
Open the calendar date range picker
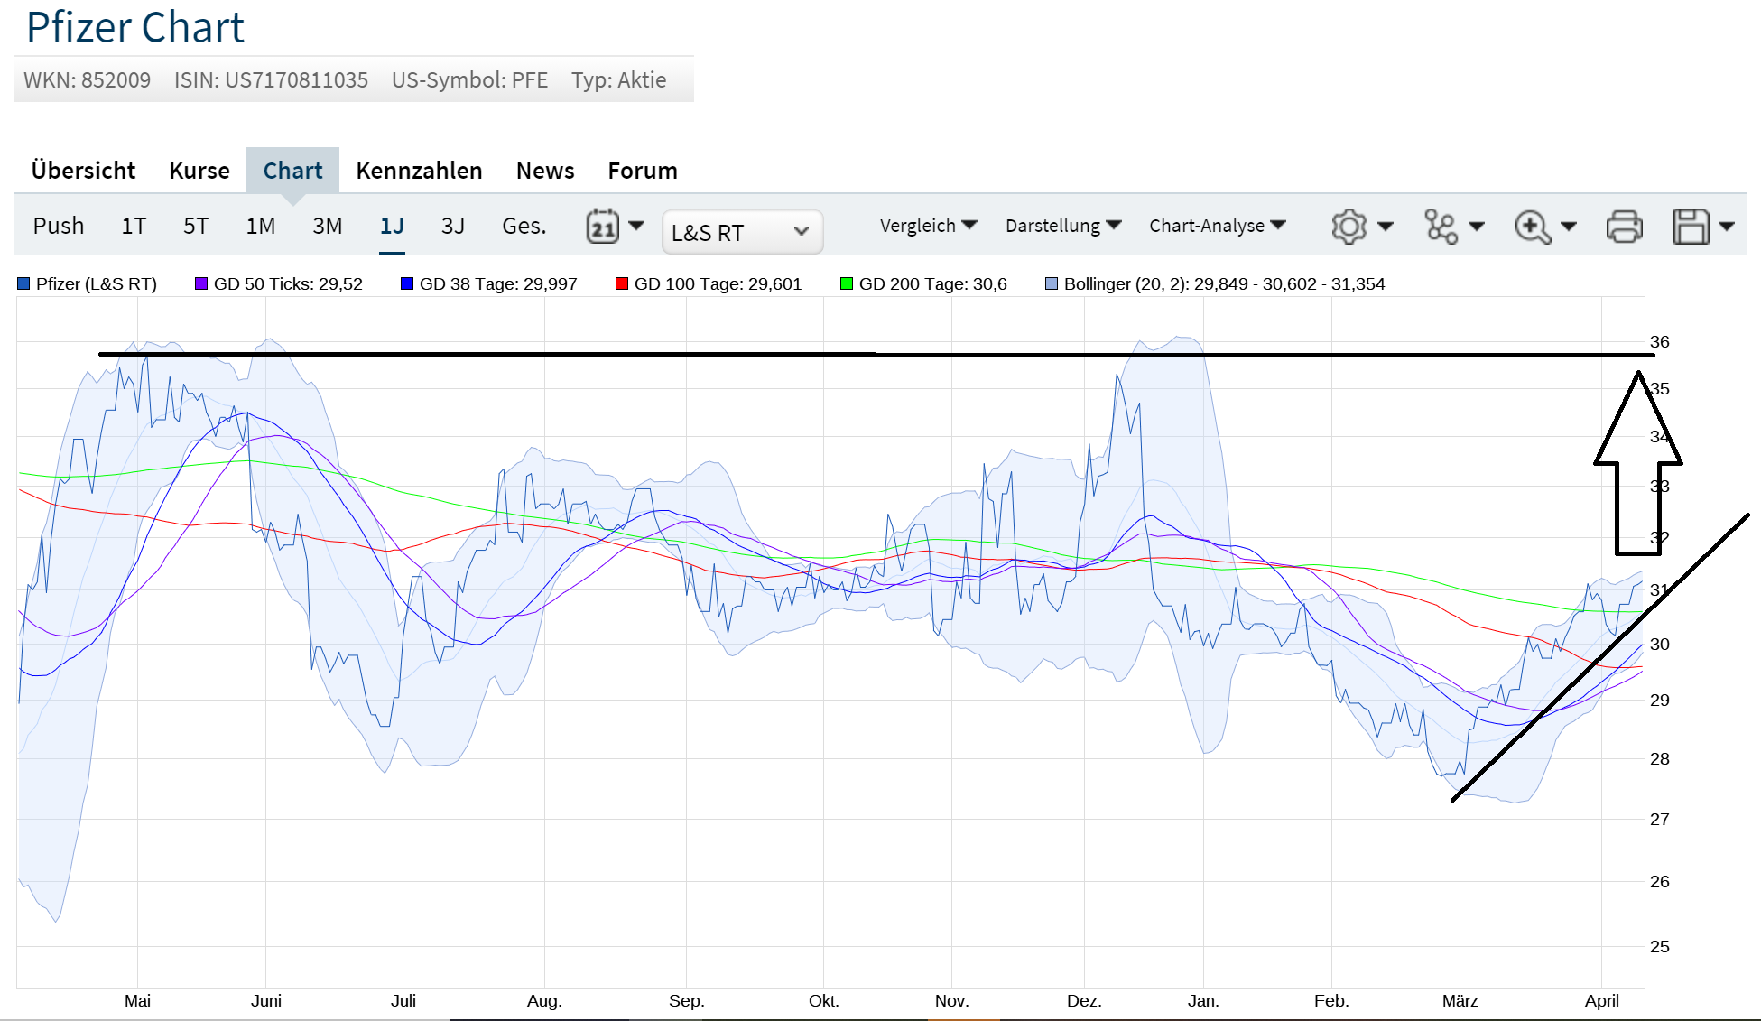[603, 226]
